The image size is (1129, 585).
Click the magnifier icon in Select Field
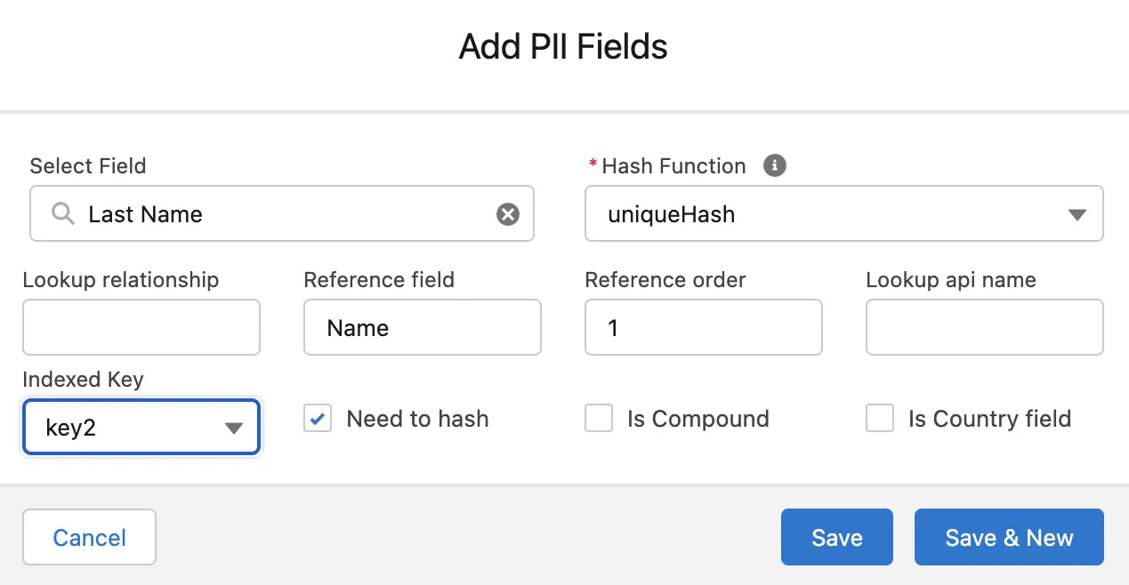pyautogui.click(x=62, y=214)
